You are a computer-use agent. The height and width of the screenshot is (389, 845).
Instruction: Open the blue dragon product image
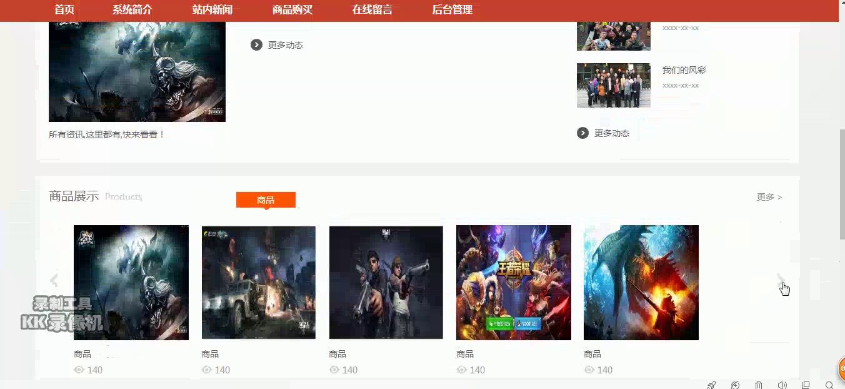(x=641, y=283)
